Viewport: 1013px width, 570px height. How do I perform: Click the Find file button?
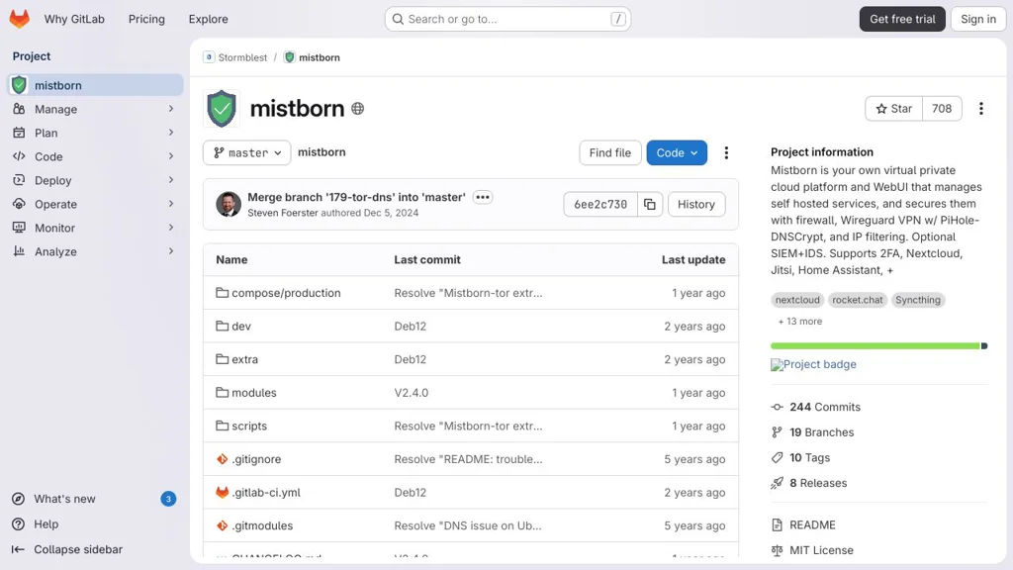[x=609, y=152]
